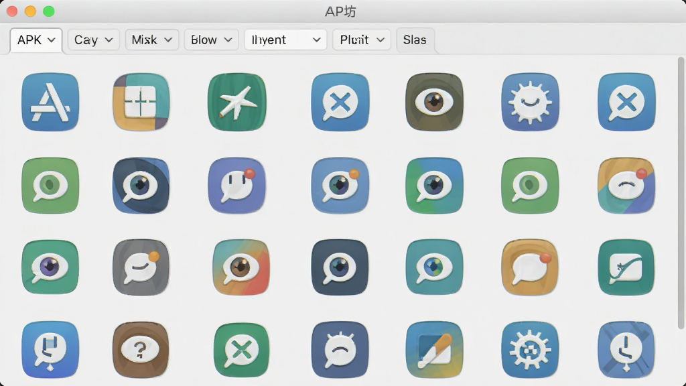Click the spiky sad-face bubble on dark blue
This screenshot has height=386, width=686.
click(x=340, y=350)
